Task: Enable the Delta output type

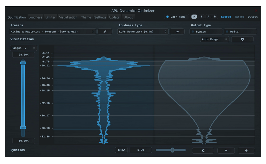Action: (240, 32)
